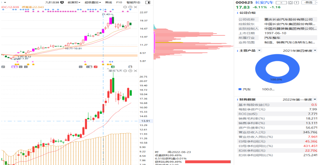Click the R tag button beside stock name
This screenshot has width=319, height=165.
281,3
